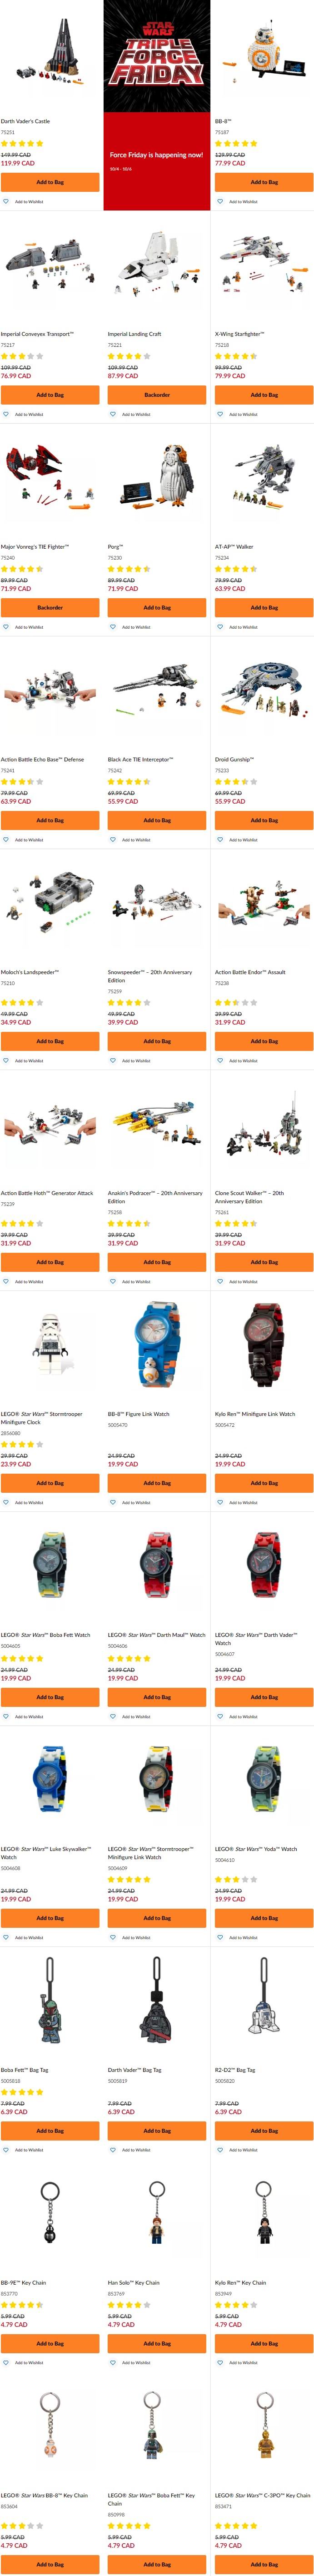Image resolution: width=314 pixels, height=2576 pixels.
Task: Open AT-AP Walker product title
Action: (x=234, y=547)
